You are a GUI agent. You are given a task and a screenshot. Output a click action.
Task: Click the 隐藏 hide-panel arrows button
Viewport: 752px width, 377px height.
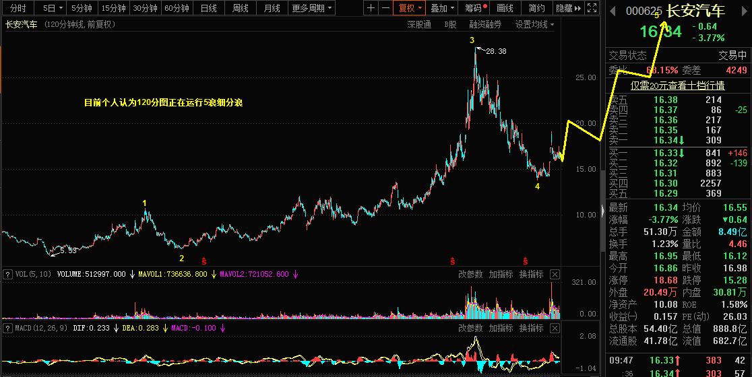pyautogui.click(x=568, y=8)
